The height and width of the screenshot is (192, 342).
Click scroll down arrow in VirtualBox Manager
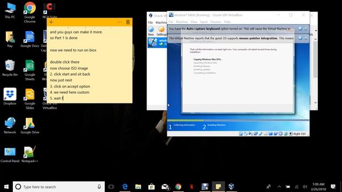point(315,102)
